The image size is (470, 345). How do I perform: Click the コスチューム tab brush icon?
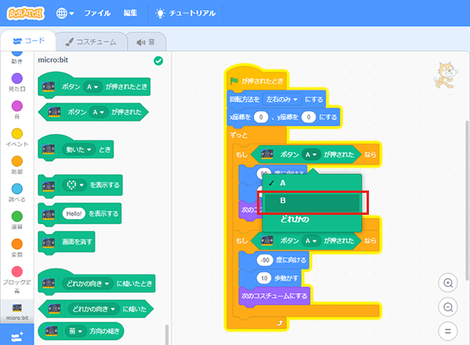pos(69,42)
